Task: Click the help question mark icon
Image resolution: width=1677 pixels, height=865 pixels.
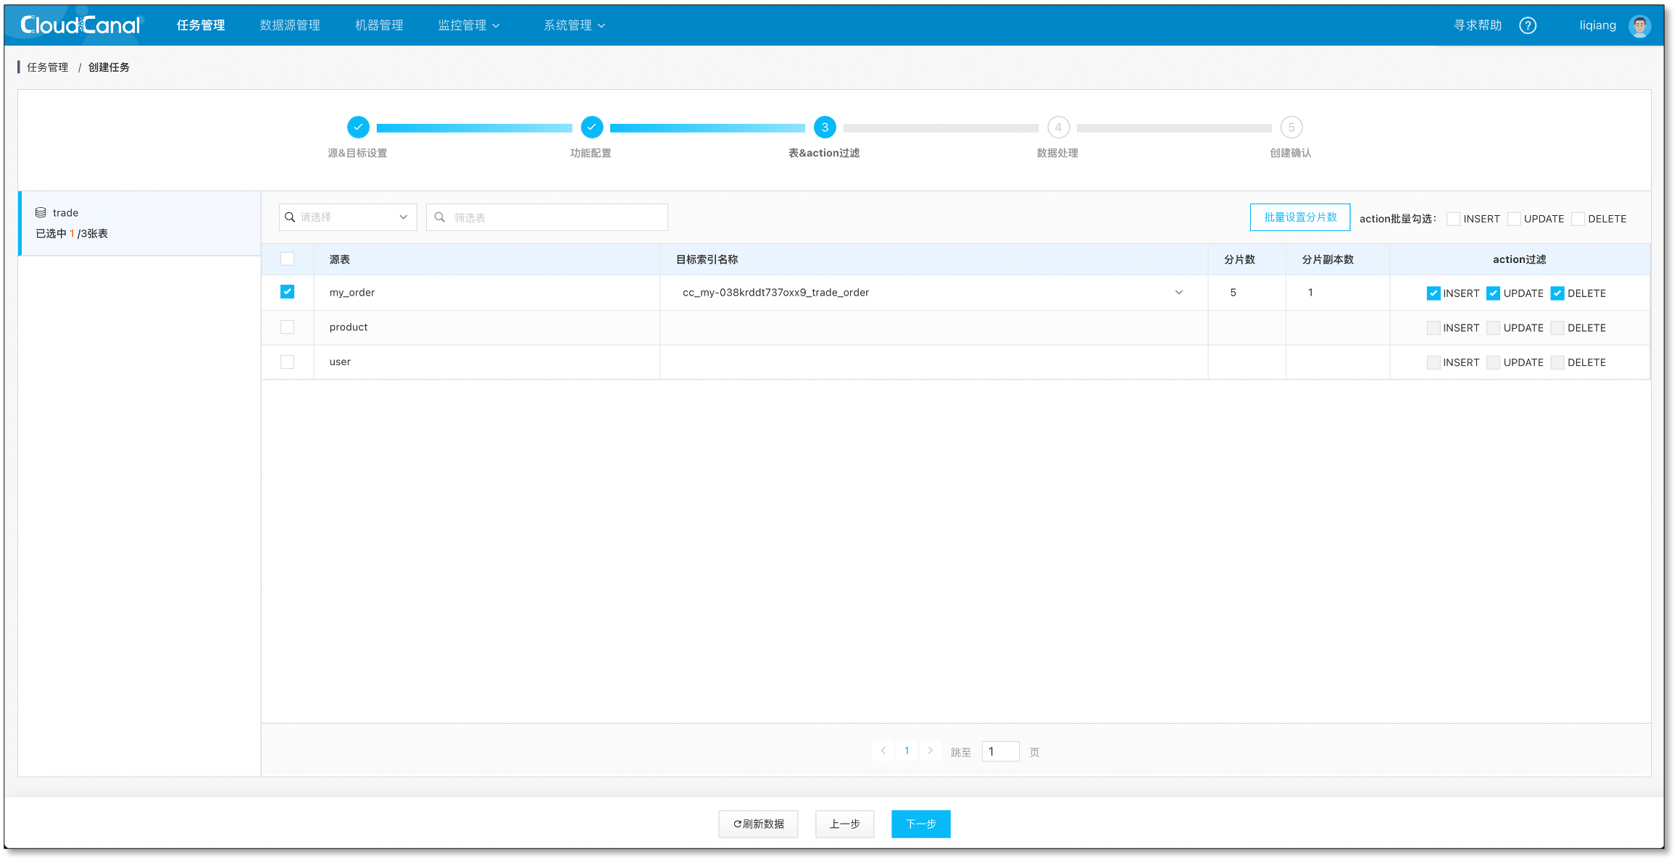Action: pyautogui.click(x=1528, y=25)
